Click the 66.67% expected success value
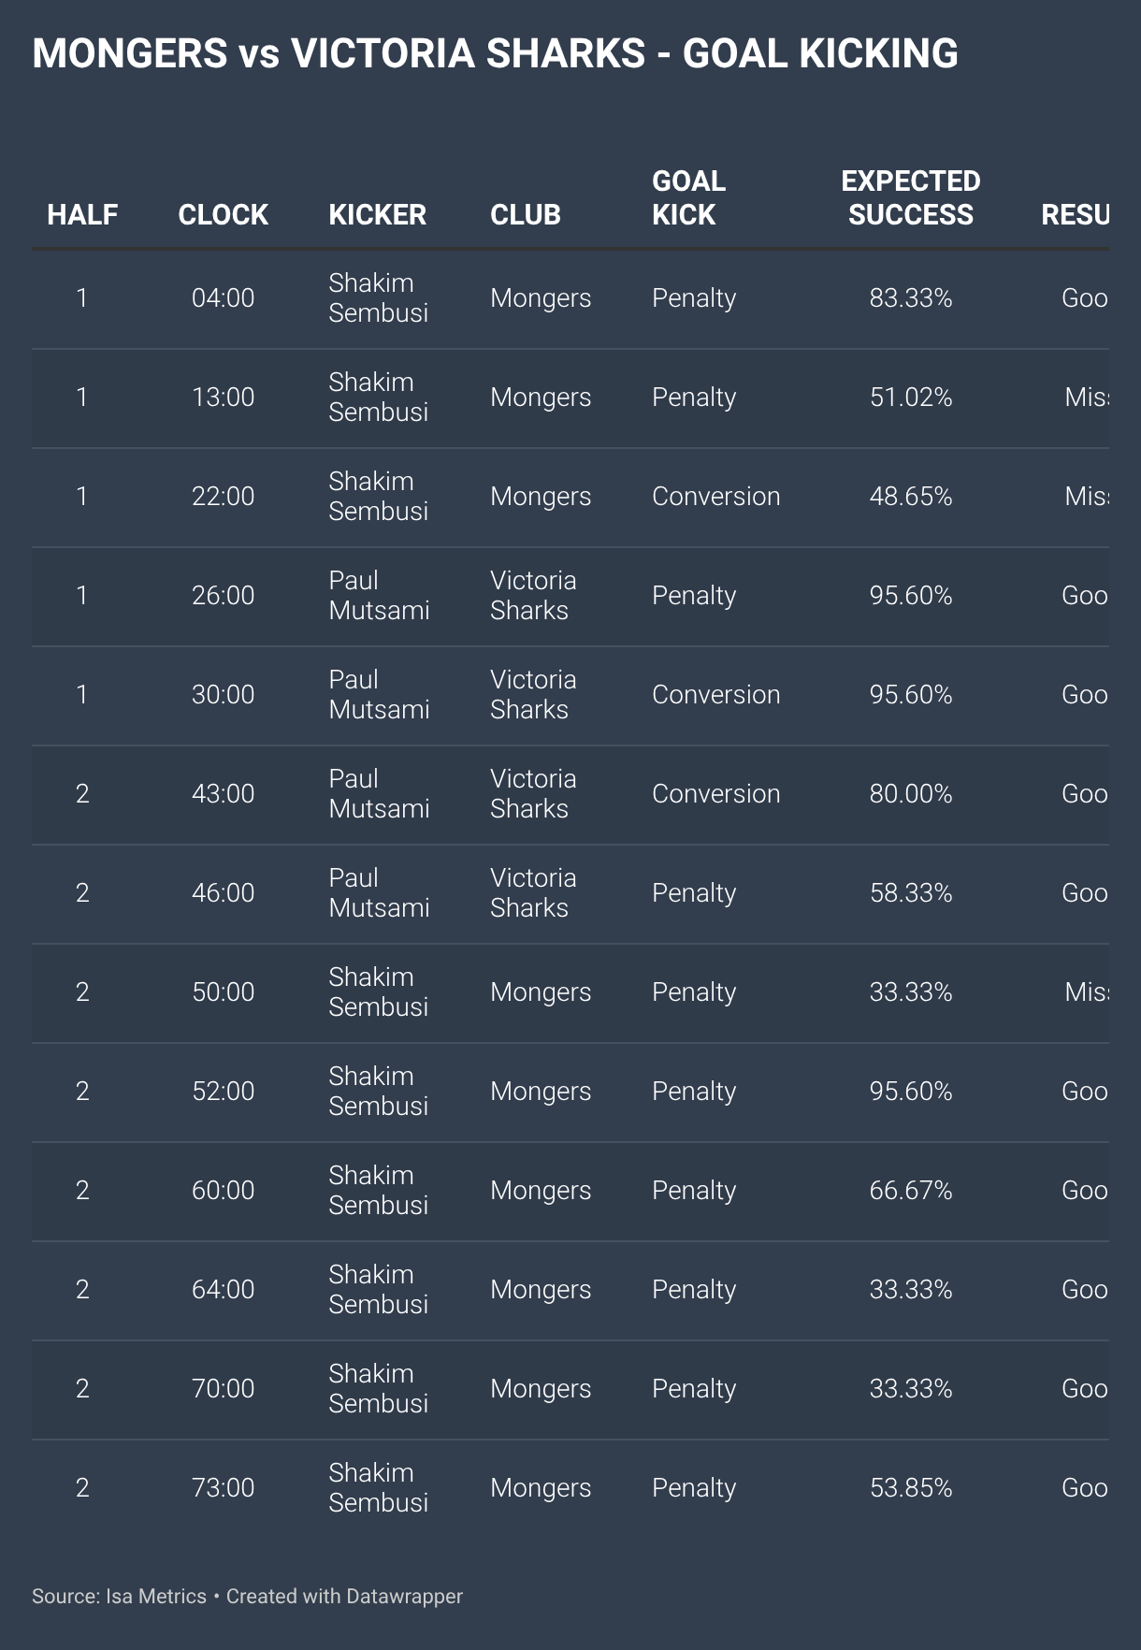Screen dimensions: 1141x1650 (x=911, y=1191)
